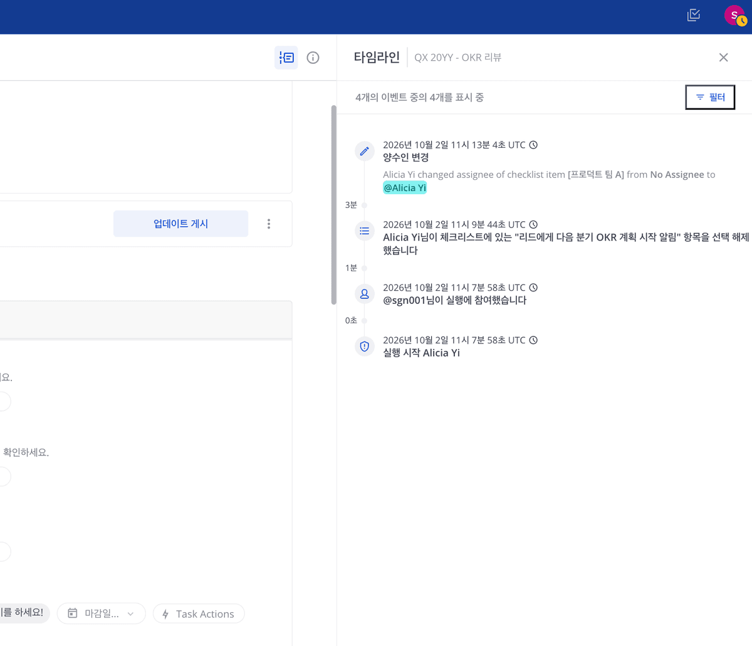752x646 pixels.
Task: Click the Task Actions button
Action: (x=199, y=613)
